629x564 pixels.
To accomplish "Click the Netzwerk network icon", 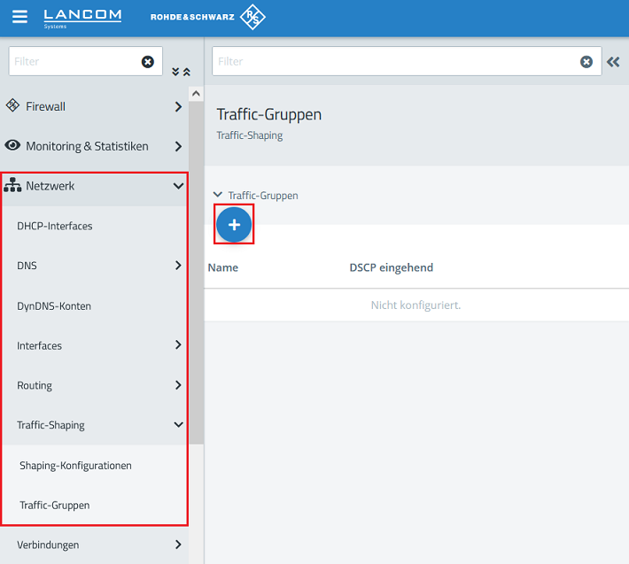I will 12,186.
